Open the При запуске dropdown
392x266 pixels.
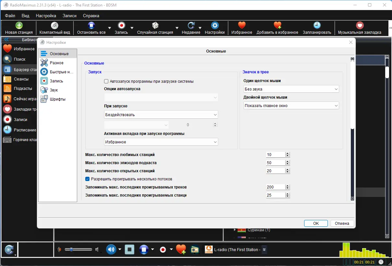(x=161, y=115)
